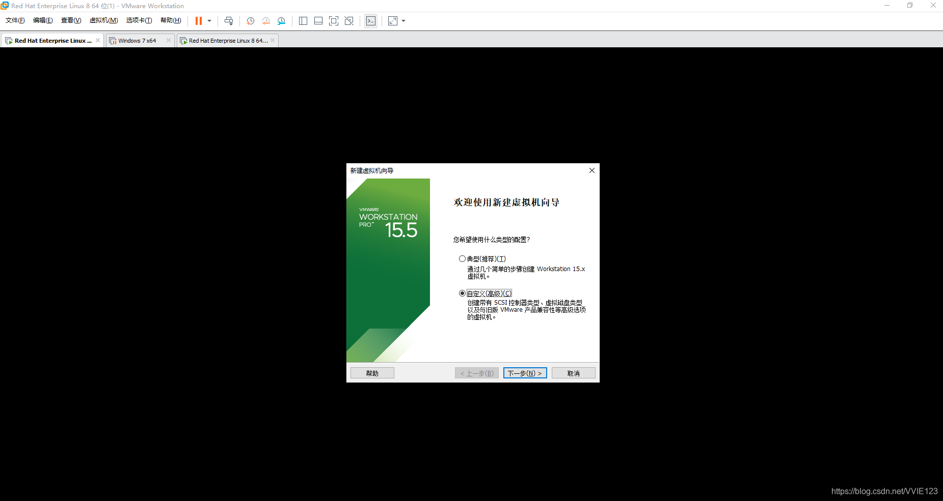Open the 帮助(H) menu
This screenshot has height=501, width=943.
coord(171,20)
